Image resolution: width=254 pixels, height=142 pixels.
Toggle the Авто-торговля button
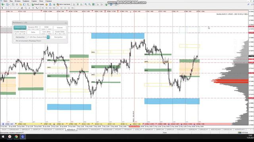[63, 4]
